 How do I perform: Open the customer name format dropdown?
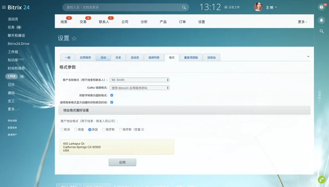pos(139,80)
